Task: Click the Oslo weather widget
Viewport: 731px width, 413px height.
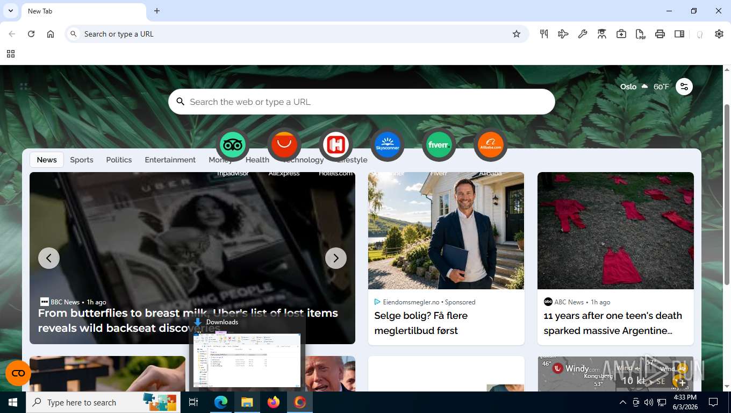Action: (x=644, y=87)
